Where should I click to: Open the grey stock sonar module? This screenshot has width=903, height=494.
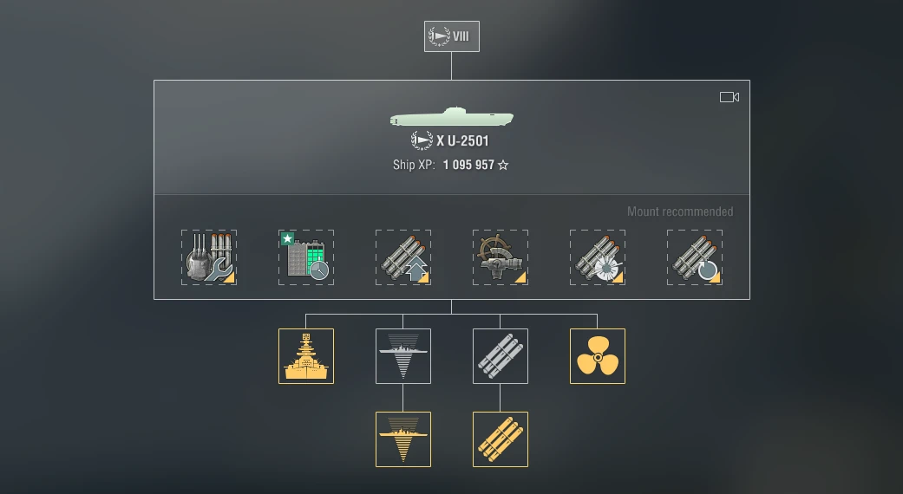pos(403,356)
